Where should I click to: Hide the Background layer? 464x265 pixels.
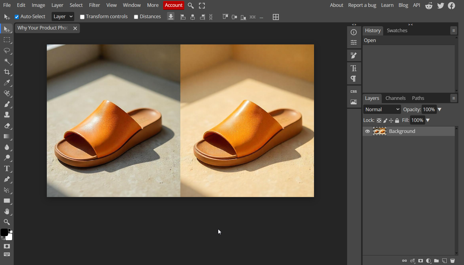pos(367,131)
